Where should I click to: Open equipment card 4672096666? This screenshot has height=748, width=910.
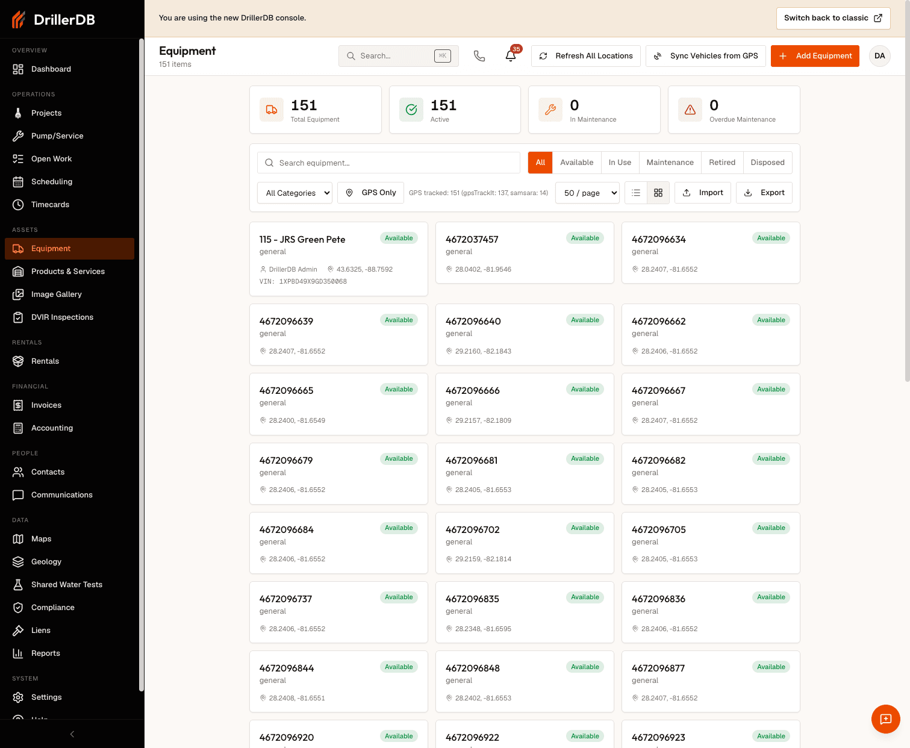pyautogui.click(x=525, y=404)
